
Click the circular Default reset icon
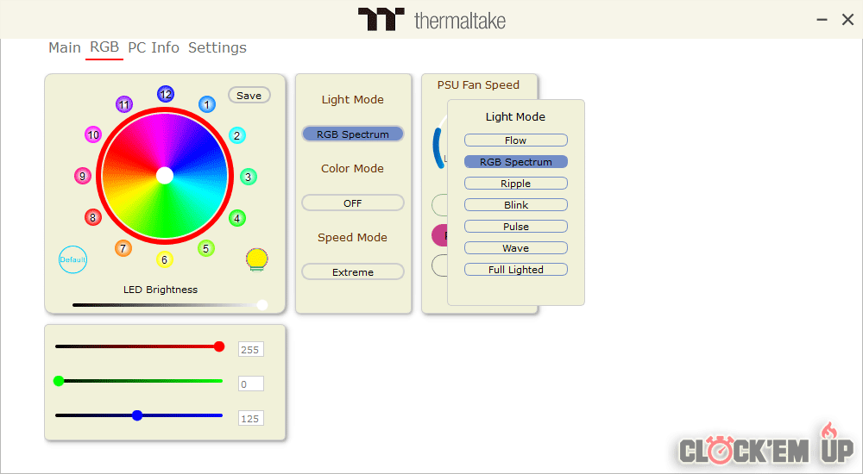pyautogui.click(x=73, y=259)
